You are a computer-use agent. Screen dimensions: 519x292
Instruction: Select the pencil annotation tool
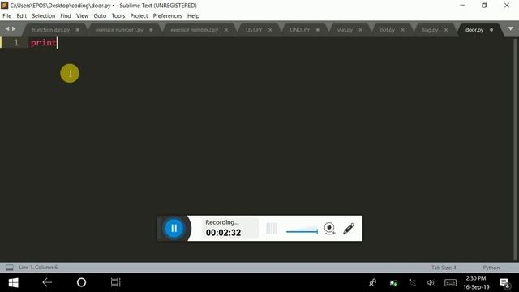click(349, 229)
